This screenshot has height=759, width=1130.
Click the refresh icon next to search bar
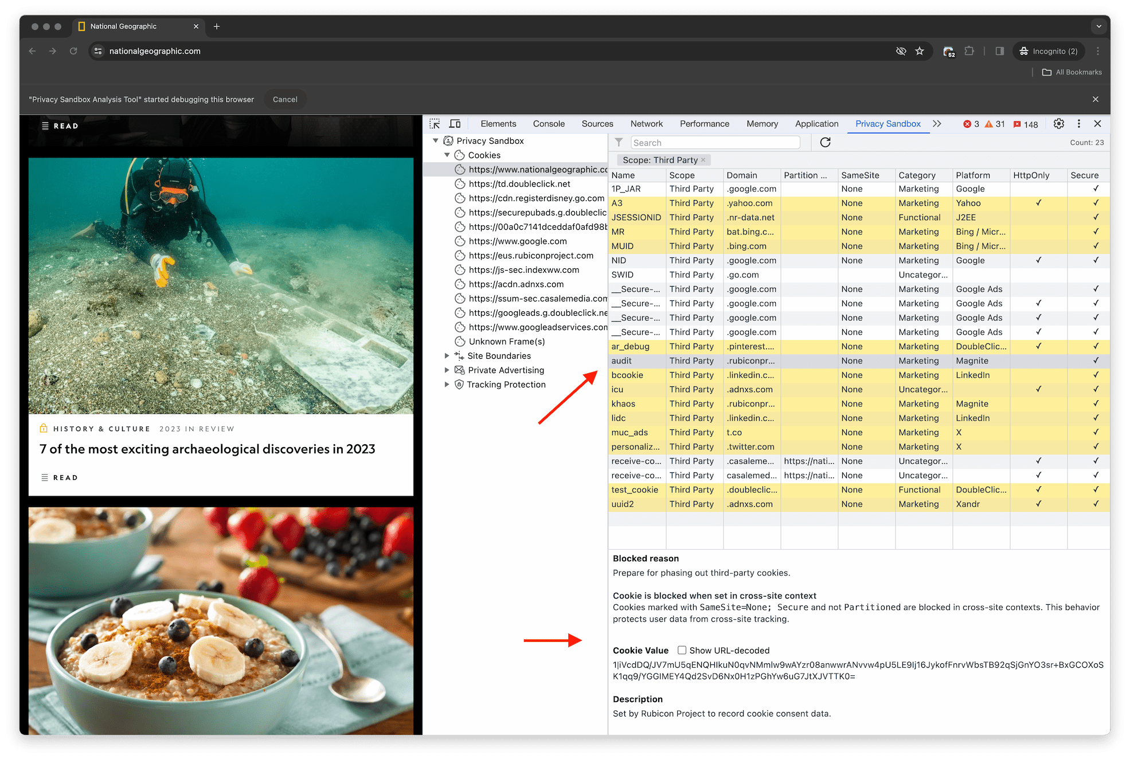coord(826,142)
